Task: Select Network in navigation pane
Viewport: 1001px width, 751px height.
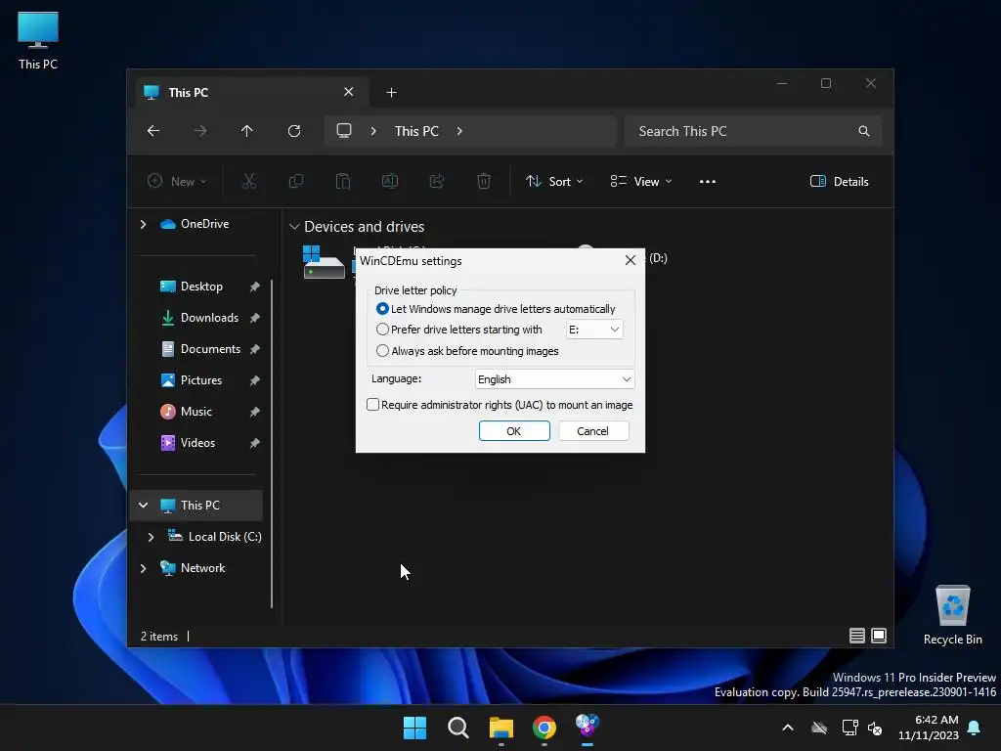Action: point(202,568)
